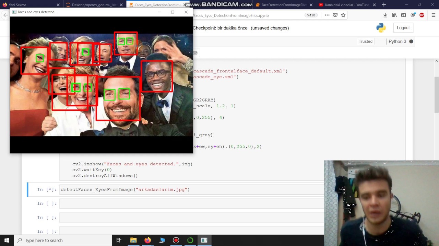Reset the %120 zoom level badge

click(311, 15)
